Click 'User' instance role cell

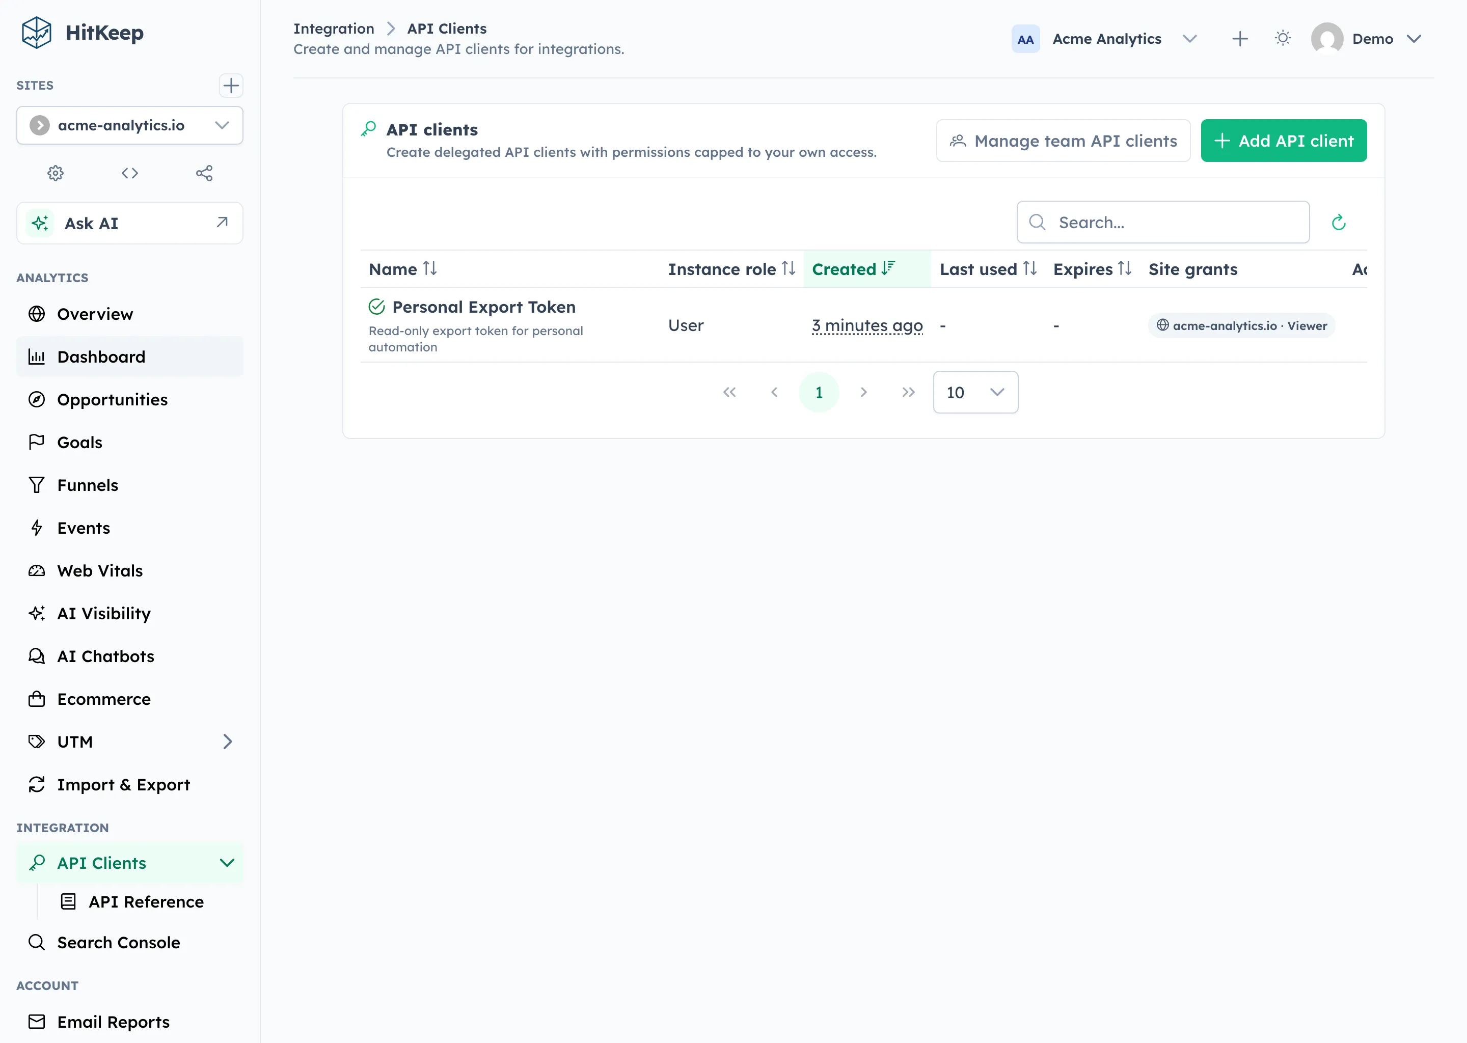pos(685,325)
